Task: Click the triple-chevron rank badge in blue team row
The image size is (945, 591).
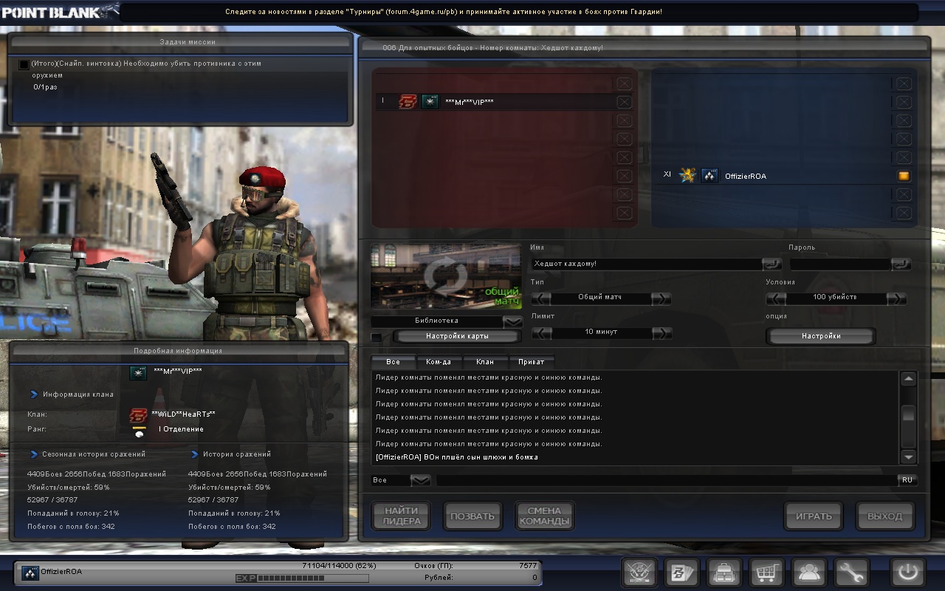Action: [x=709, y=176]
